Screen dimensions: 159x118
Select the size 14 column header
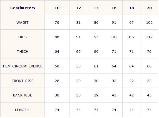point(96,8)
